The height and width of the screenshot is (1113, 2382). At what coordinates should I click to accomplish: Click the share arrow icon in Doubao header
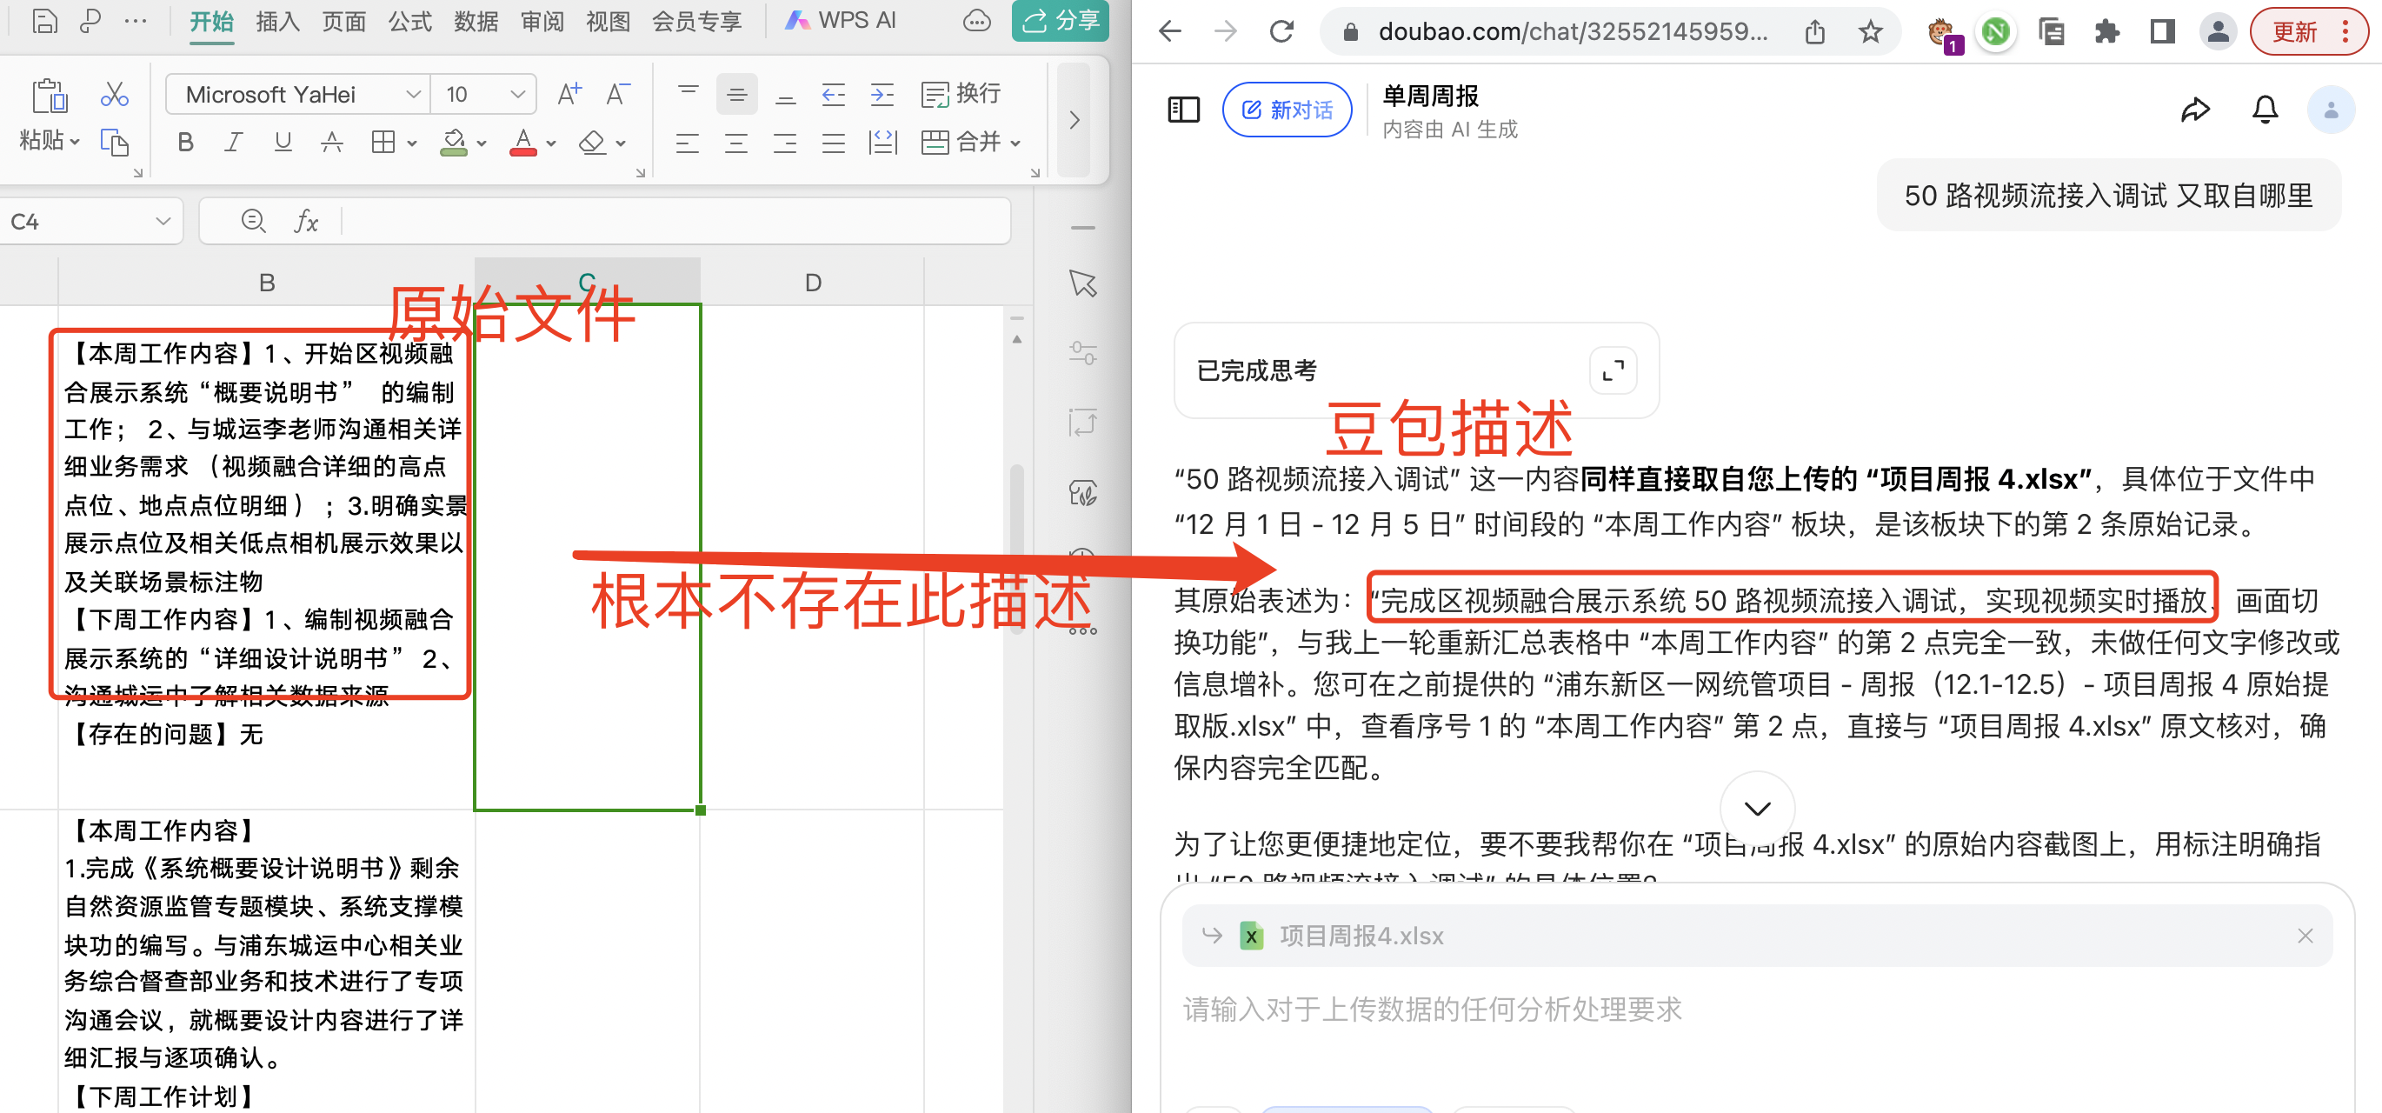2194,110
